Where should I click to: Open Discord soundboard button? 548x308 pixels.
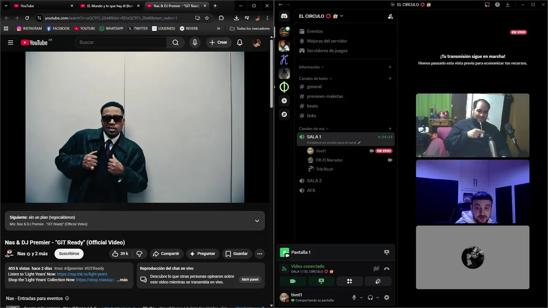click(x=378, y=281)
